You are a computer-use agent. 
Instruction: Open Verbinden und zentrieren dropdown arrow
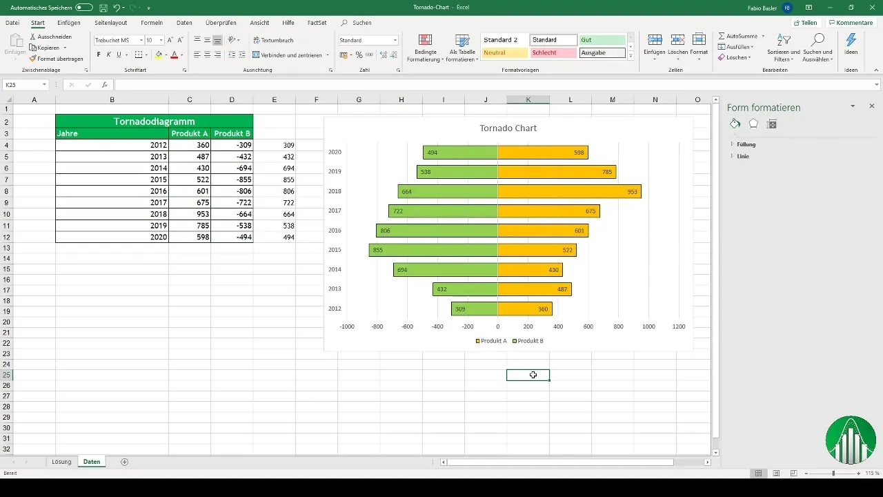click(x=328, y=55)
